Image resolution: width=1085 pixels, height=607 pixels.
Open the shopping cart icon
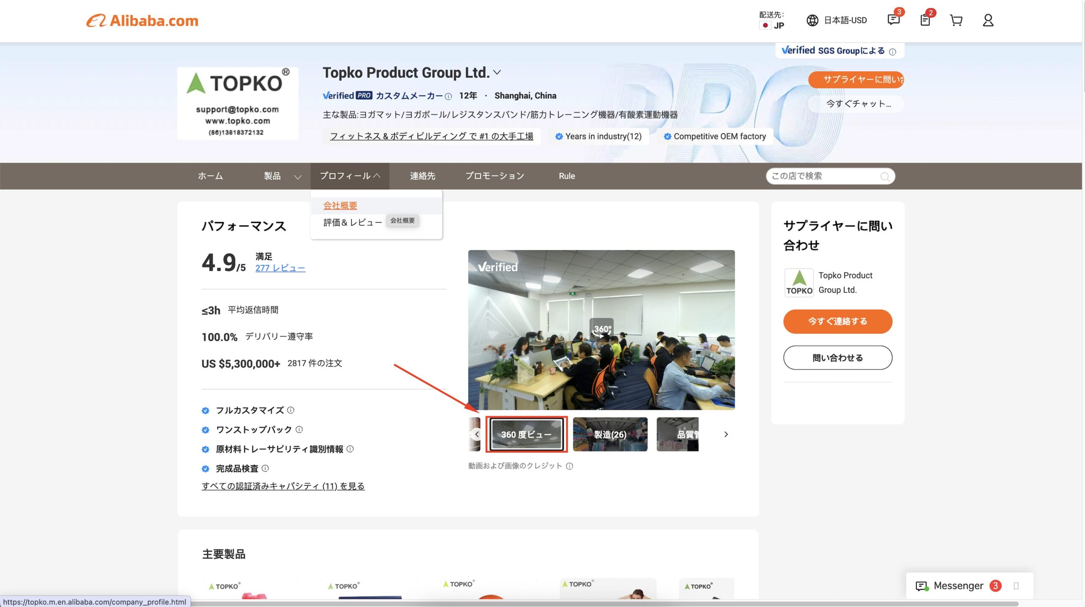point(956,20)
